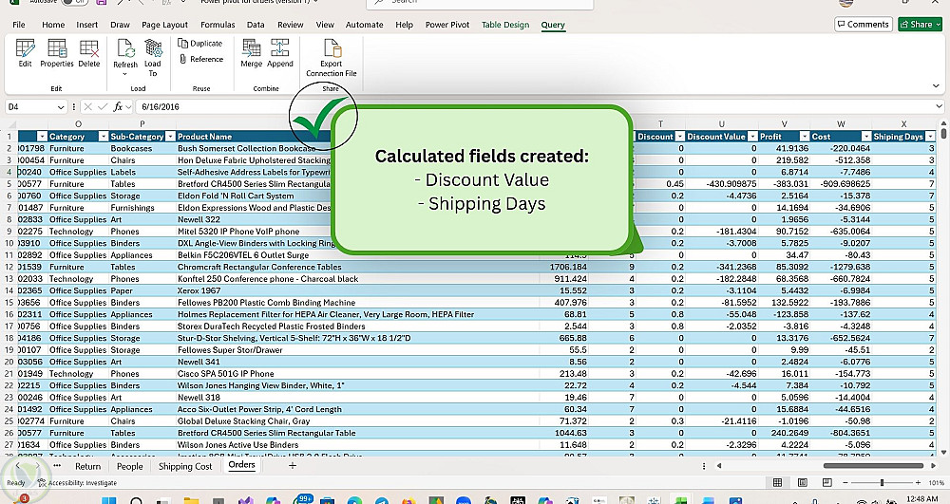
Task: Add a new sheet with plus button
Action: click(x=293, y=466)
